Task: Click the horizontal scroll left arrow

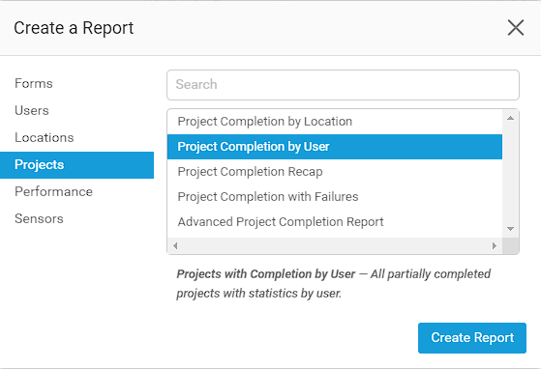Action: tap(175, 245)
